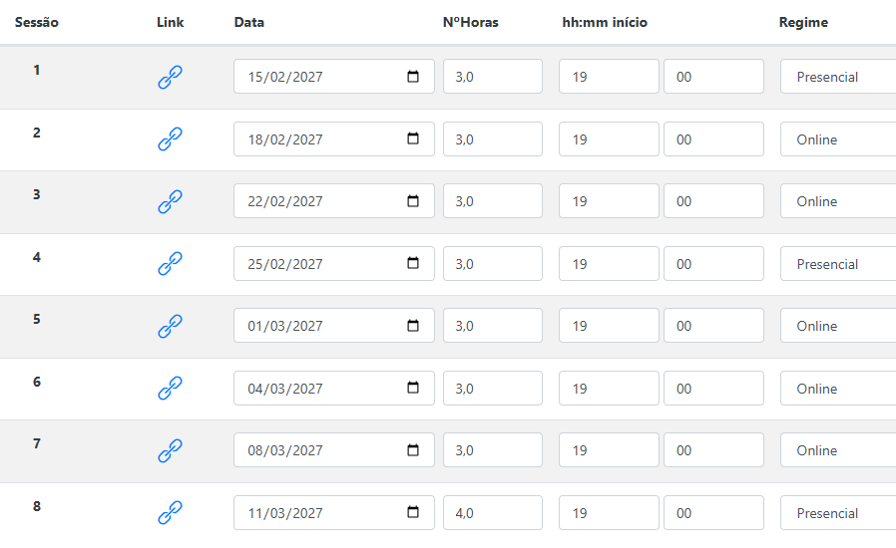Image resolution: width=896 pixels, height=548 pixels.
Task: Show calendar picker for date 04/03/2027
Action: coord(412,388)
